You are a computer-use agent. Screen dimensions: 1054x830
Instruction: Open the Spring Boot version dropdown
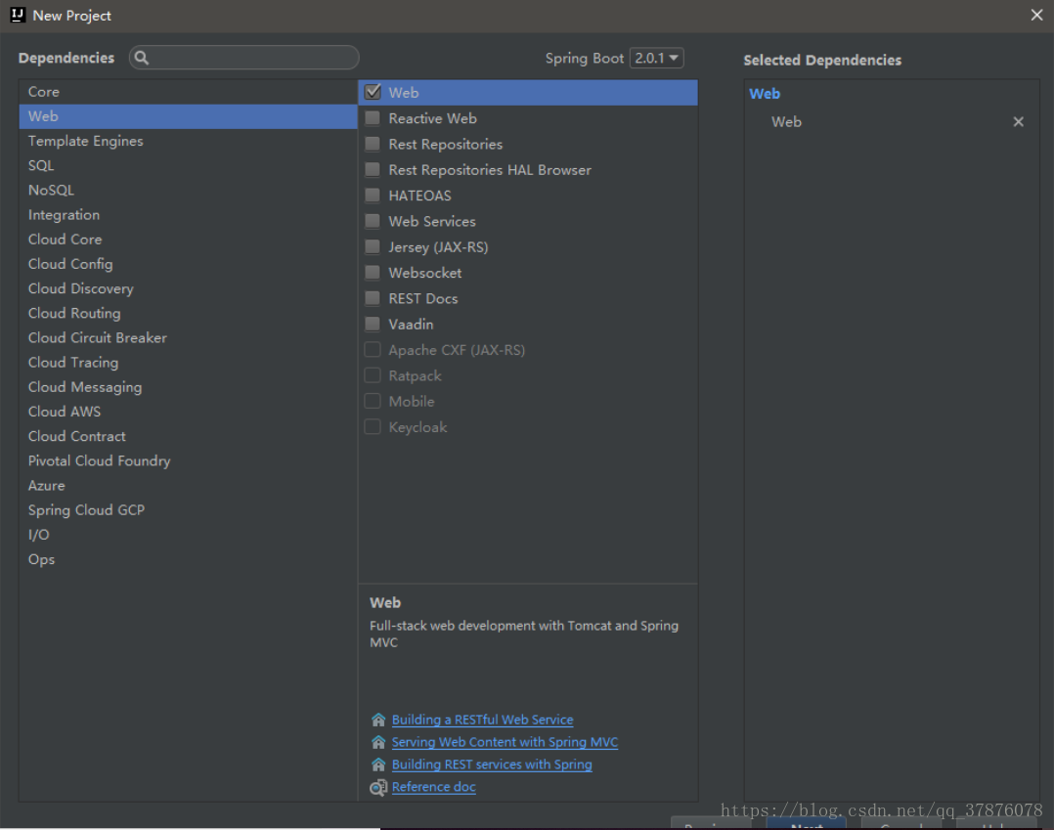coord(657,58)
